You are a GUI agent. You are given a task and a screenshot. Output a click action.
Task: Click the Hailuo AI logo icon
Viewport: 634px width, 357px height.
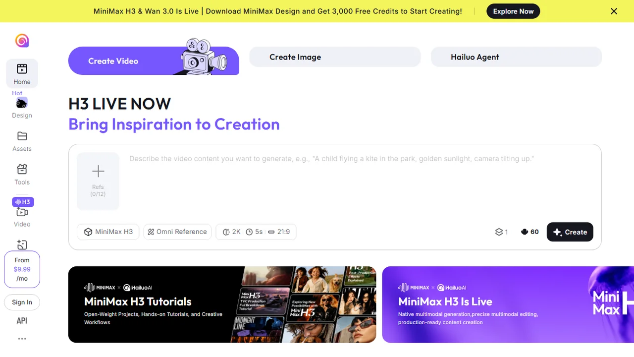tap(22, 41)
